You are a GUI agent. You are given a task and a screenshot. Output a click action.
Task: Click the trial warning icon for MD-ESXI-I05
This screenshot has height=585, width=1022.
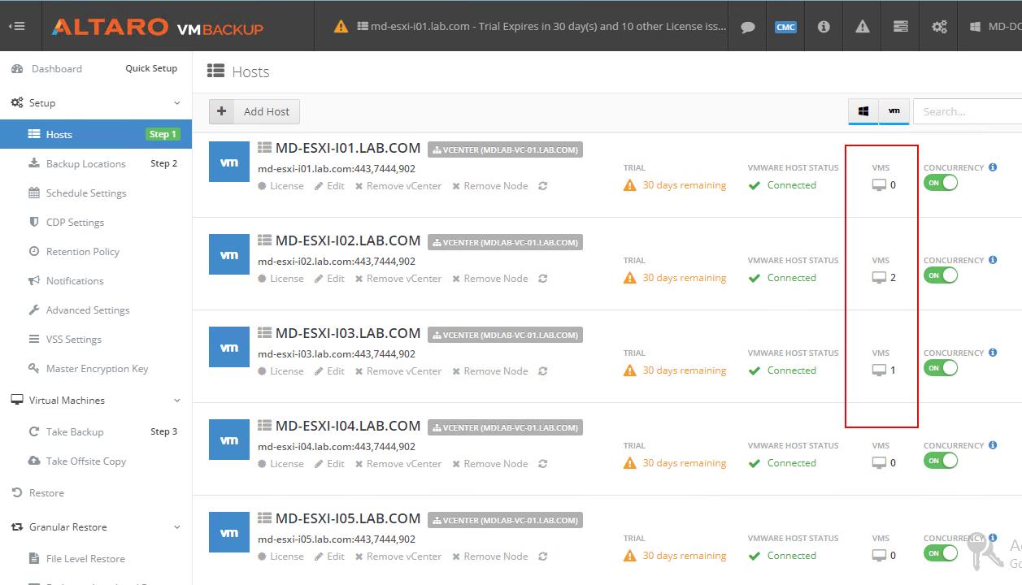630,556
